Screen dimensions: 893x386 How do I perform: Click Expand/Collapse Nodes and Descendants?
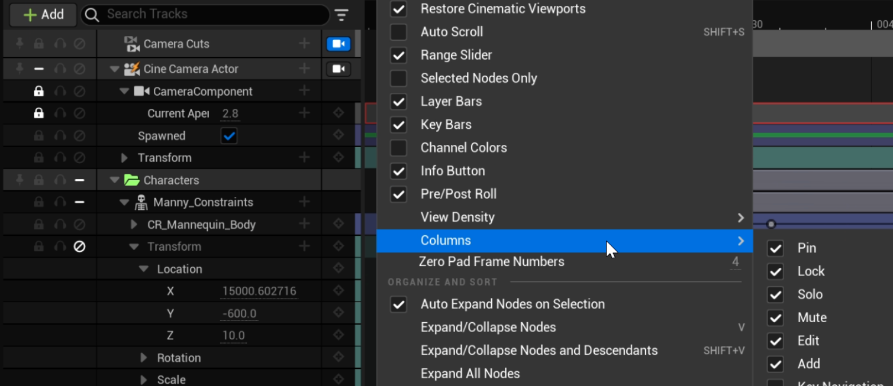[x=539, y=351]
